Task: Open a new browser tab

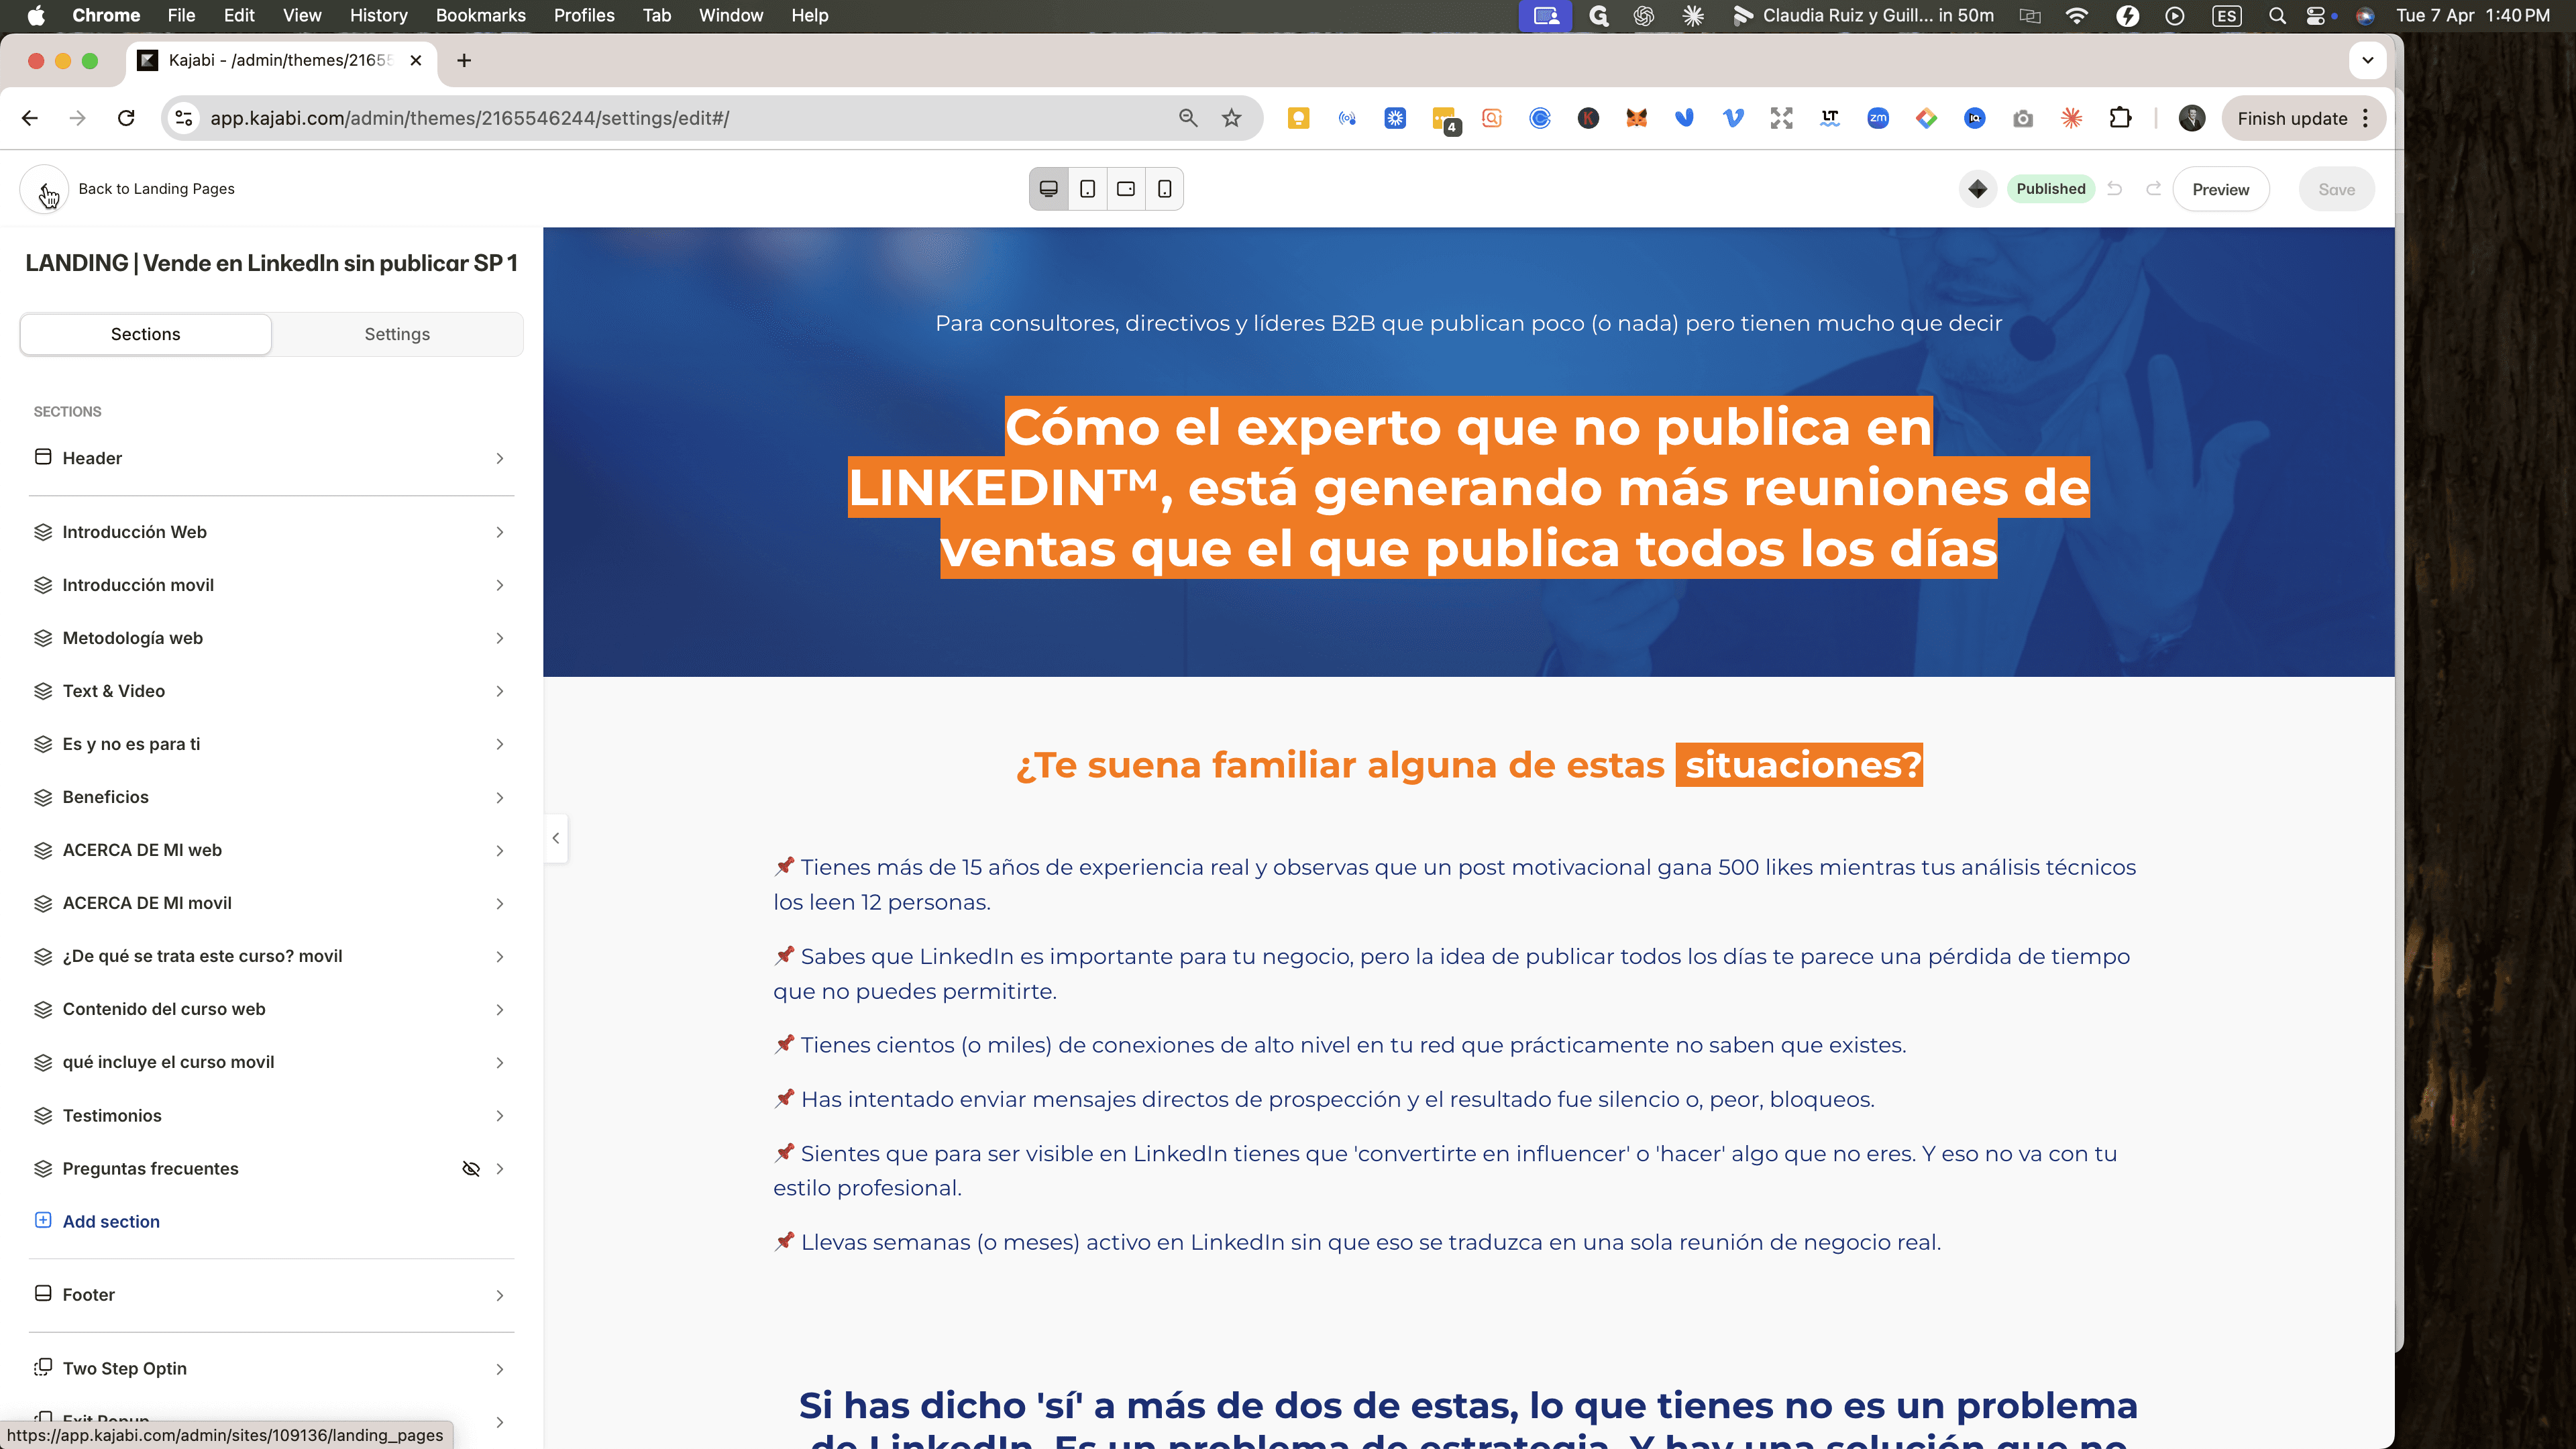Action: (464, 60)
